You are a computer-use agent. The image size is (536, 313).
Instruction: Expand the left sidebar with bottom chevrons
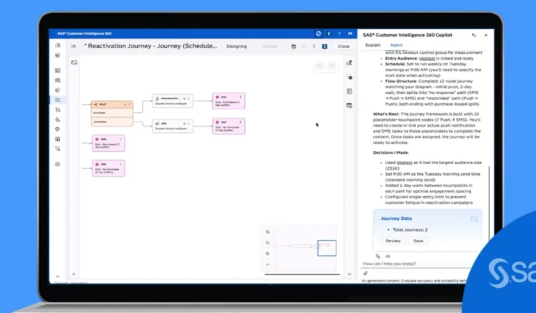[58, 276]
